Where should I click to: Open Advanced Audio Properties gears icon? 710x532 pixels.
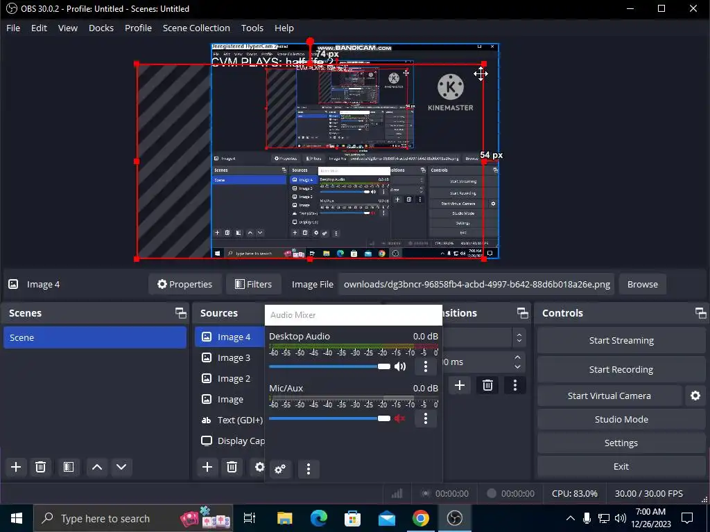point(280,469)
